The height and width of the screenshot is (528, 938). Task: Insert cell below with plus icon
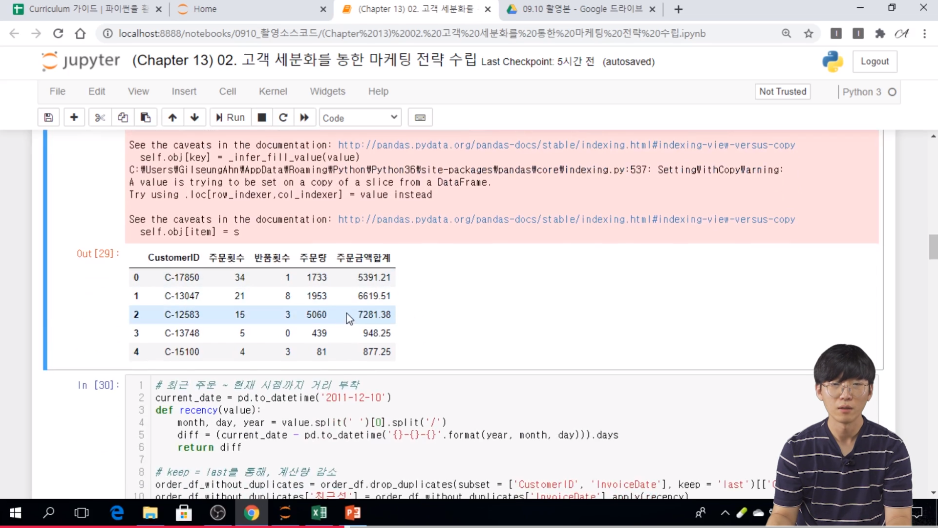[x=74, y=117]
